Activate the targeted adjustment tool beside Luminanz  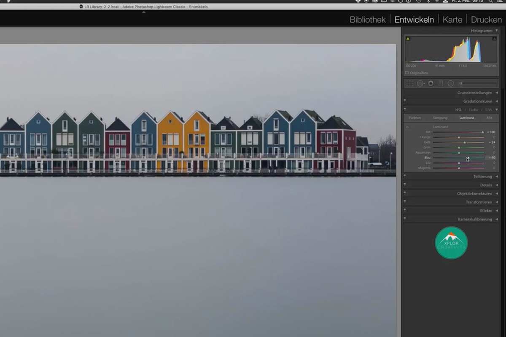click(407, 127)
